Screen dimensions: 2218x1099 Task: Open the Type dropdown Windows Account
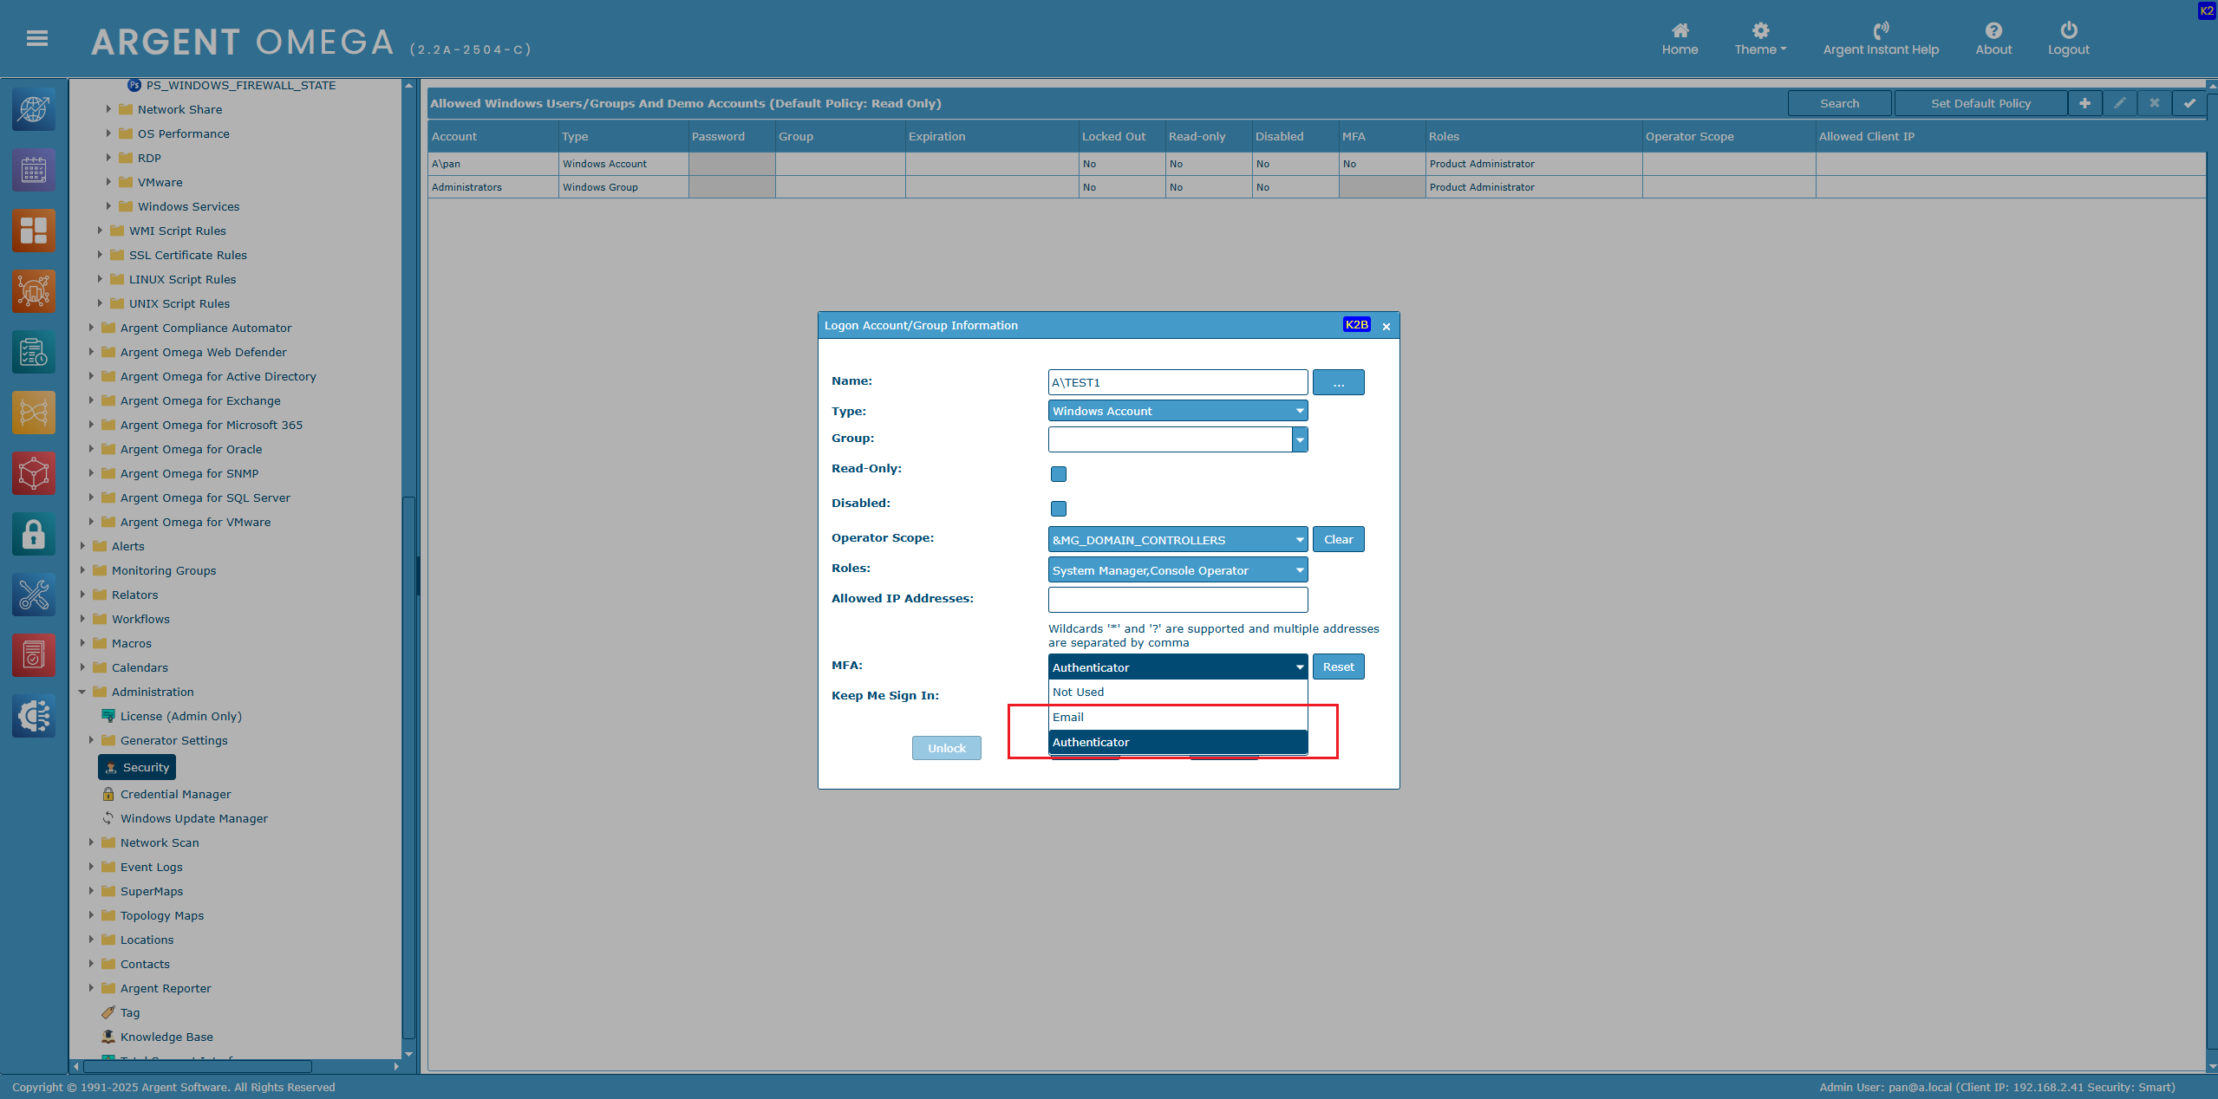[x=1177, y=411]
